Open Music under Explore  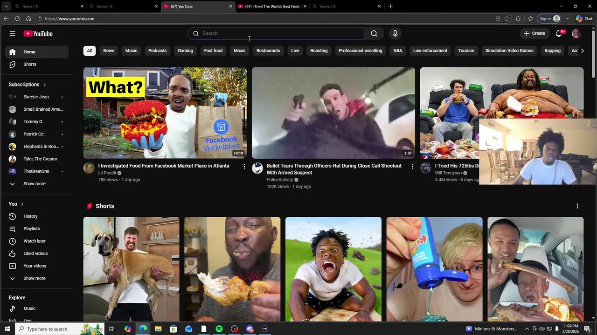[36, 308]
